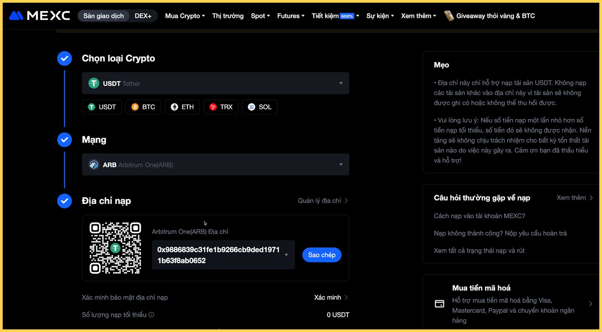Switch to DEX+ mode

click(143, 16)
